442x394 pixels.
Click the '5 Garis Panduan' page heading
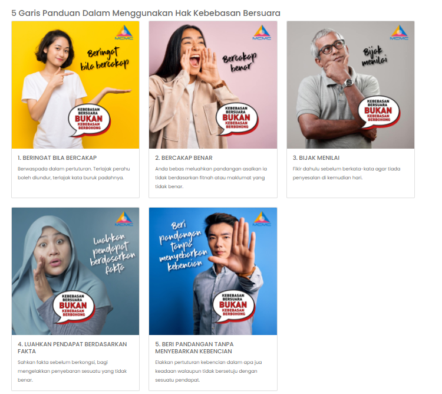tap(146, 13)
